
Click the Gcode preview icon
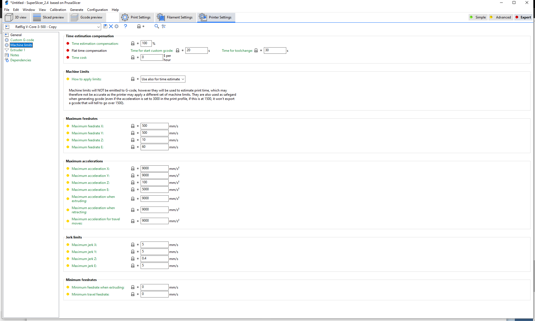click(74, 17)
